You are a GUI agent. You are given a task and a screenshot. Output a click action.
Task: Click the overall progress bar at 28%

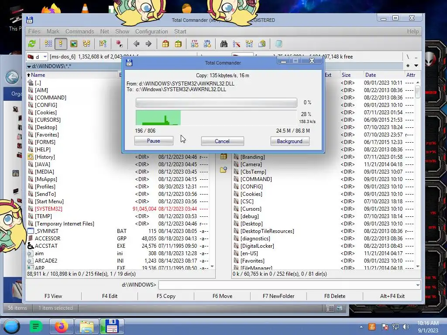coord(216,118)
